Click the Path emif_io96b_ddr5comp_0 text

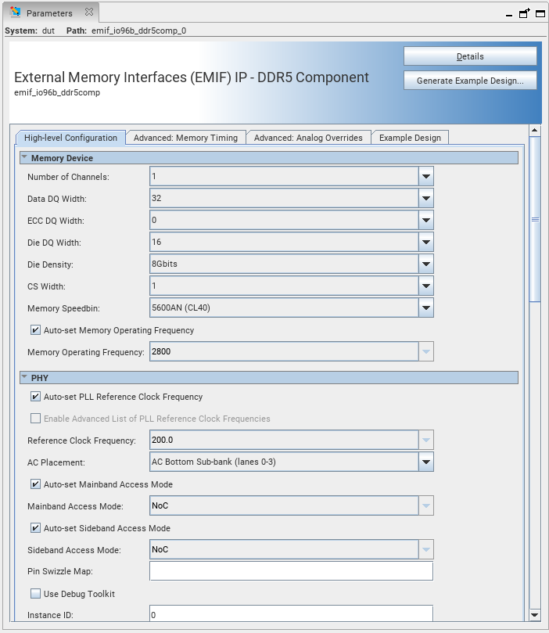coord(138,31)
